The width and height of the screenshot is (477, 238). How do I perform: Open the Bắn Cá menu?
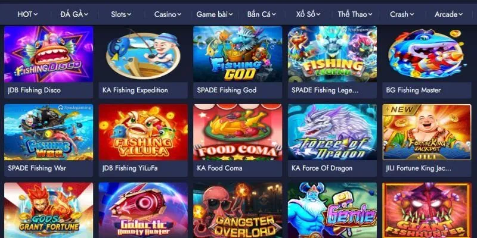[261, 14]
